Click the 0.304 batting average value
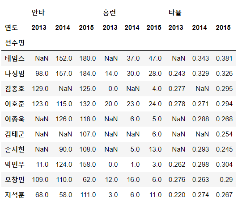The height and width of the screenshot is (206, 242). click(224, 165)
